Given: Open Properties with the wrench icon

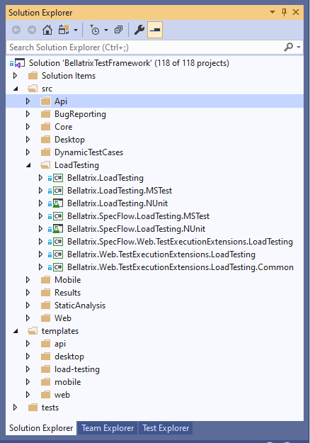Looking at the screenshot, I should 139,30.
